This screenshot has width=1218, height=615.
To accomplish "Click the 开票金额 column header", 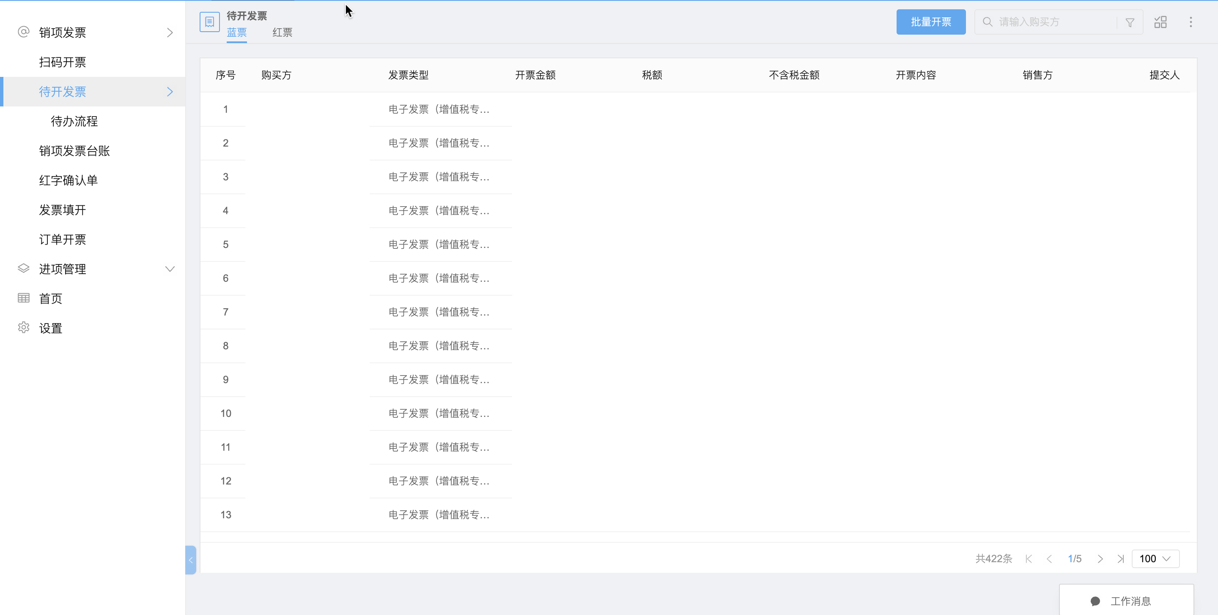I will coord(535,75).
